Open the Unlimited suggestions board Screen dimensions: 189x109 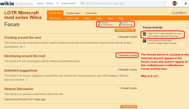click(21, 70)
